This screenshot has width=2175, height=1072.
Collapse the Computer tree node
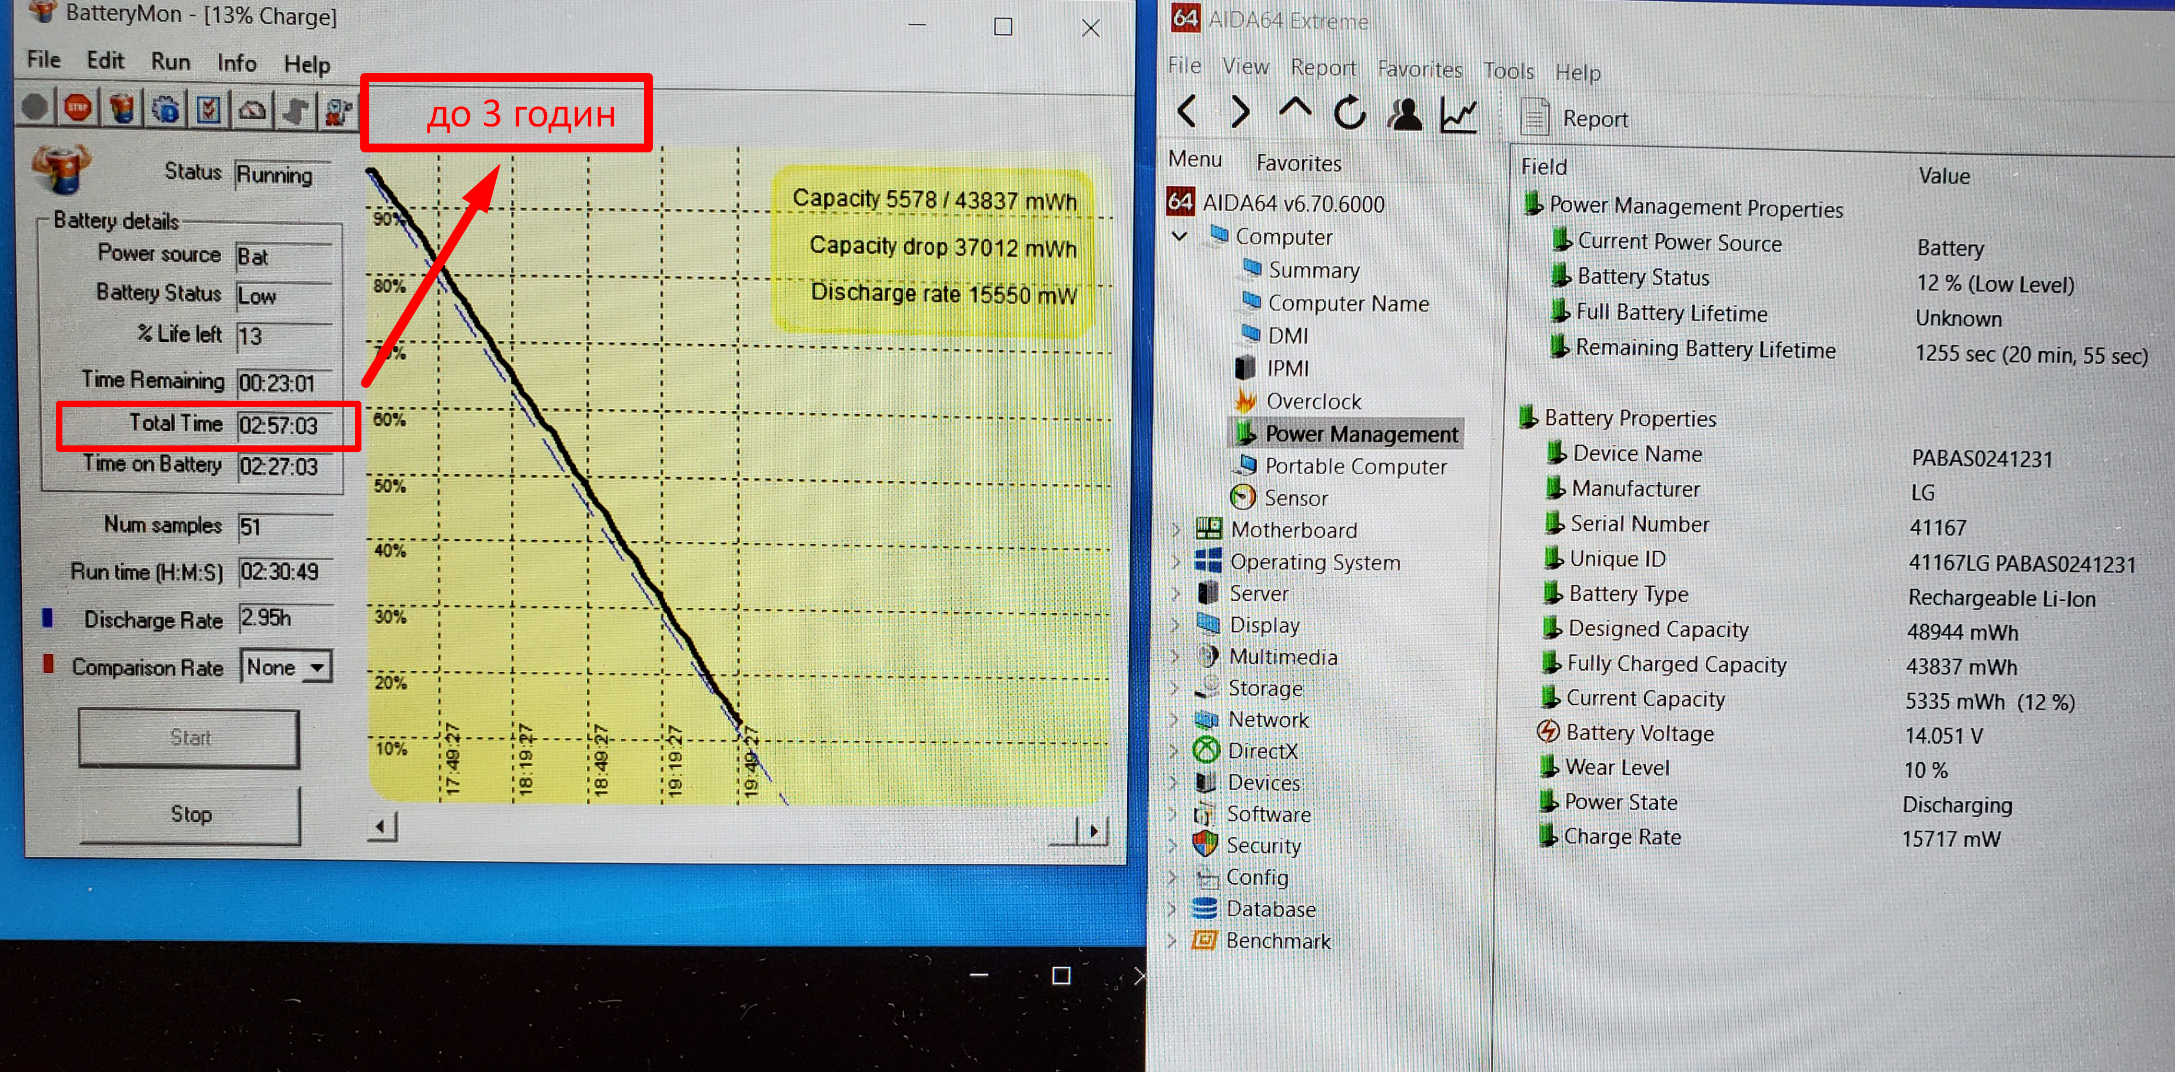(x=1180, y=237)
